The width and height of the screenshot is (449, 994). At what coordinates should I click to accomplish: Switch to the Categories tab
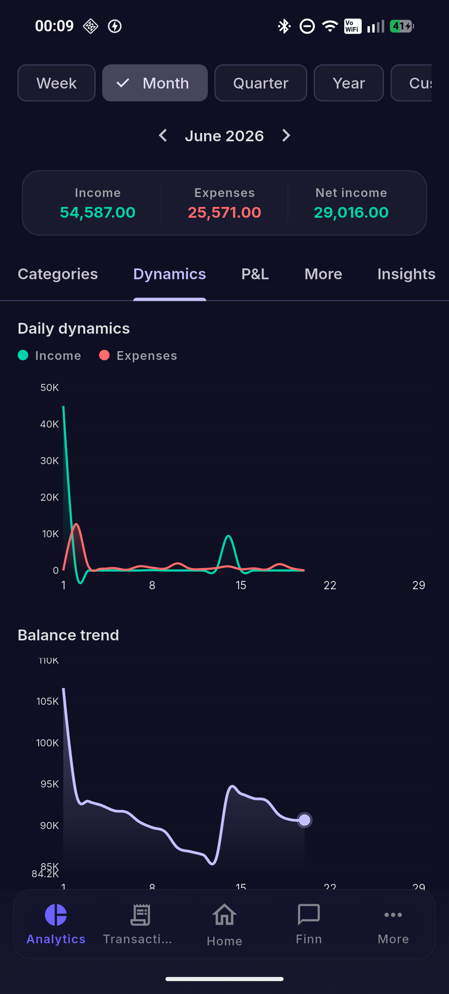point(58,274)
